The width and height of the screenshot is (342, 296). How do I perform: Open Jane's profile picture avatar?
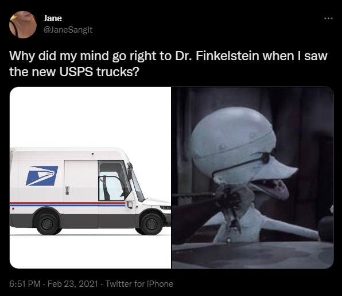tap(23, 25)
